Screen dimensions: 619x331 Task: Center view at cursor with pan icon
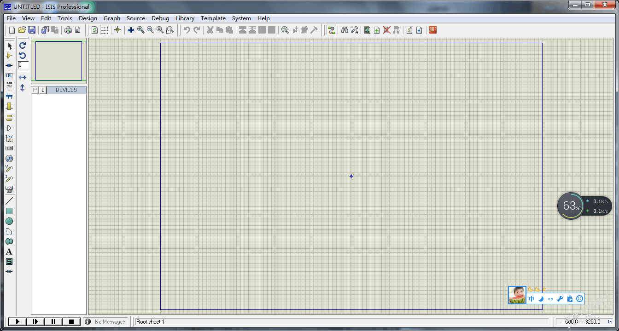(x=131, y=30)
